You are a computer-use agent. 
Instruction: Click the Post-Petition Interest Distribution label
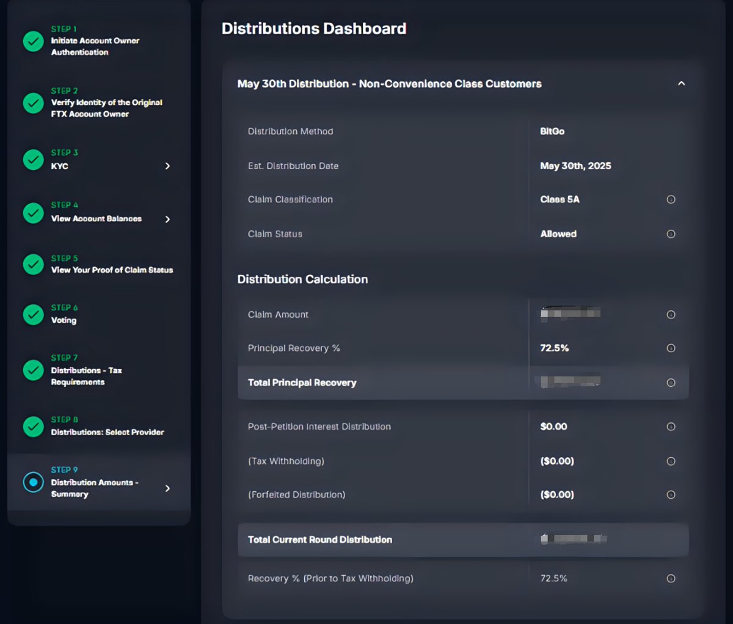319,427
